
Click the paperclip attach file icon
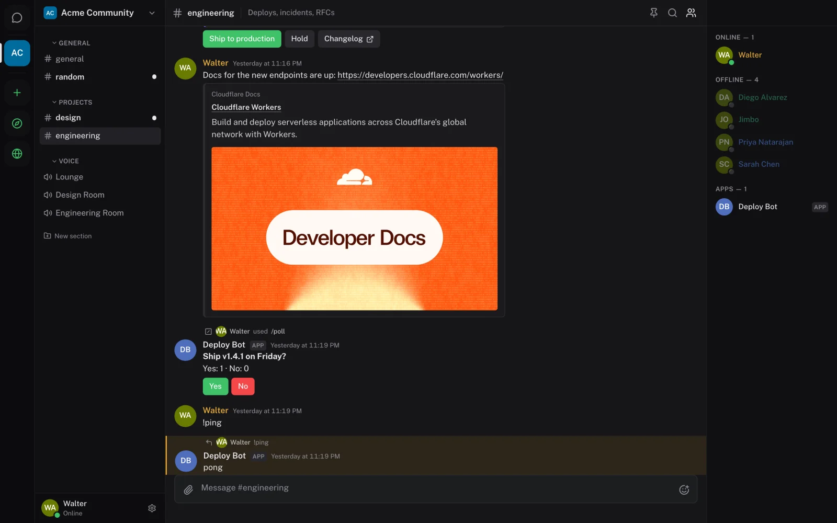coord(188,490)
